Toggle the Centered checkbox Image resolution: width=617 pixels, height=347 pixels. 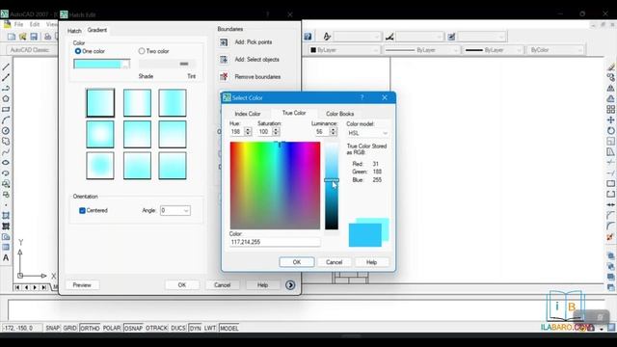pos(82,210)
